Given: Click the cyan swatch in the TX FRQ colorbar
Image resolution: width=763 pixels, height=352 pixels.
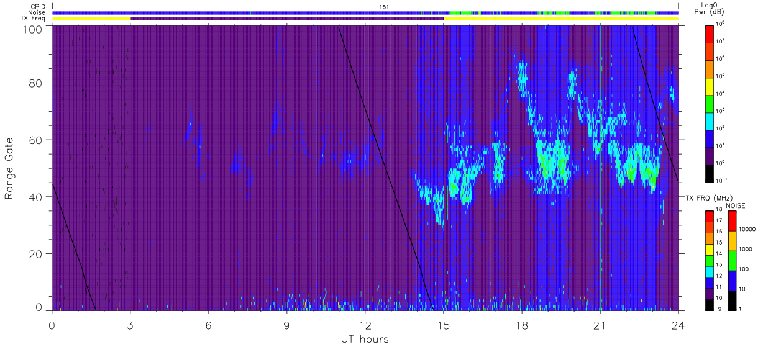Looking at the screenshot, I should pos(709,272).
